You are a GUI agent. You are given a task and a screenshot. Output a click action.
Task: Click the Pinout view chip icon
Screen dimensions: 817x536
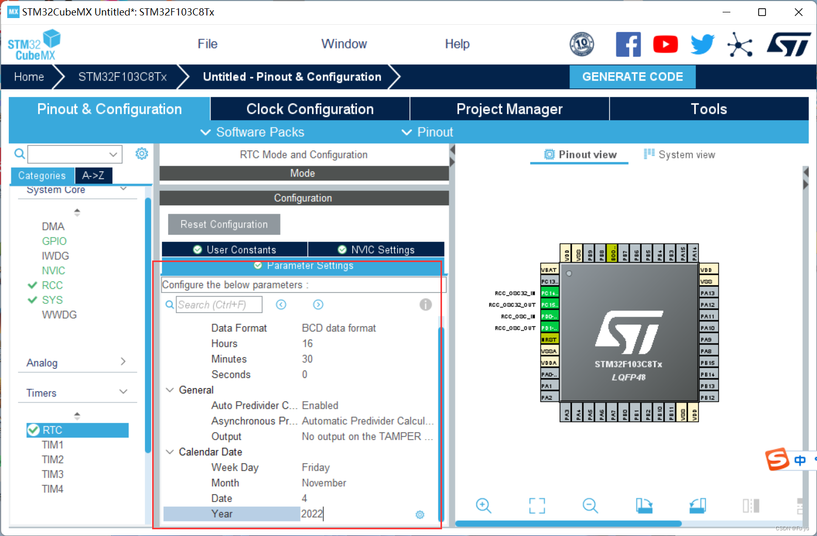549,154
